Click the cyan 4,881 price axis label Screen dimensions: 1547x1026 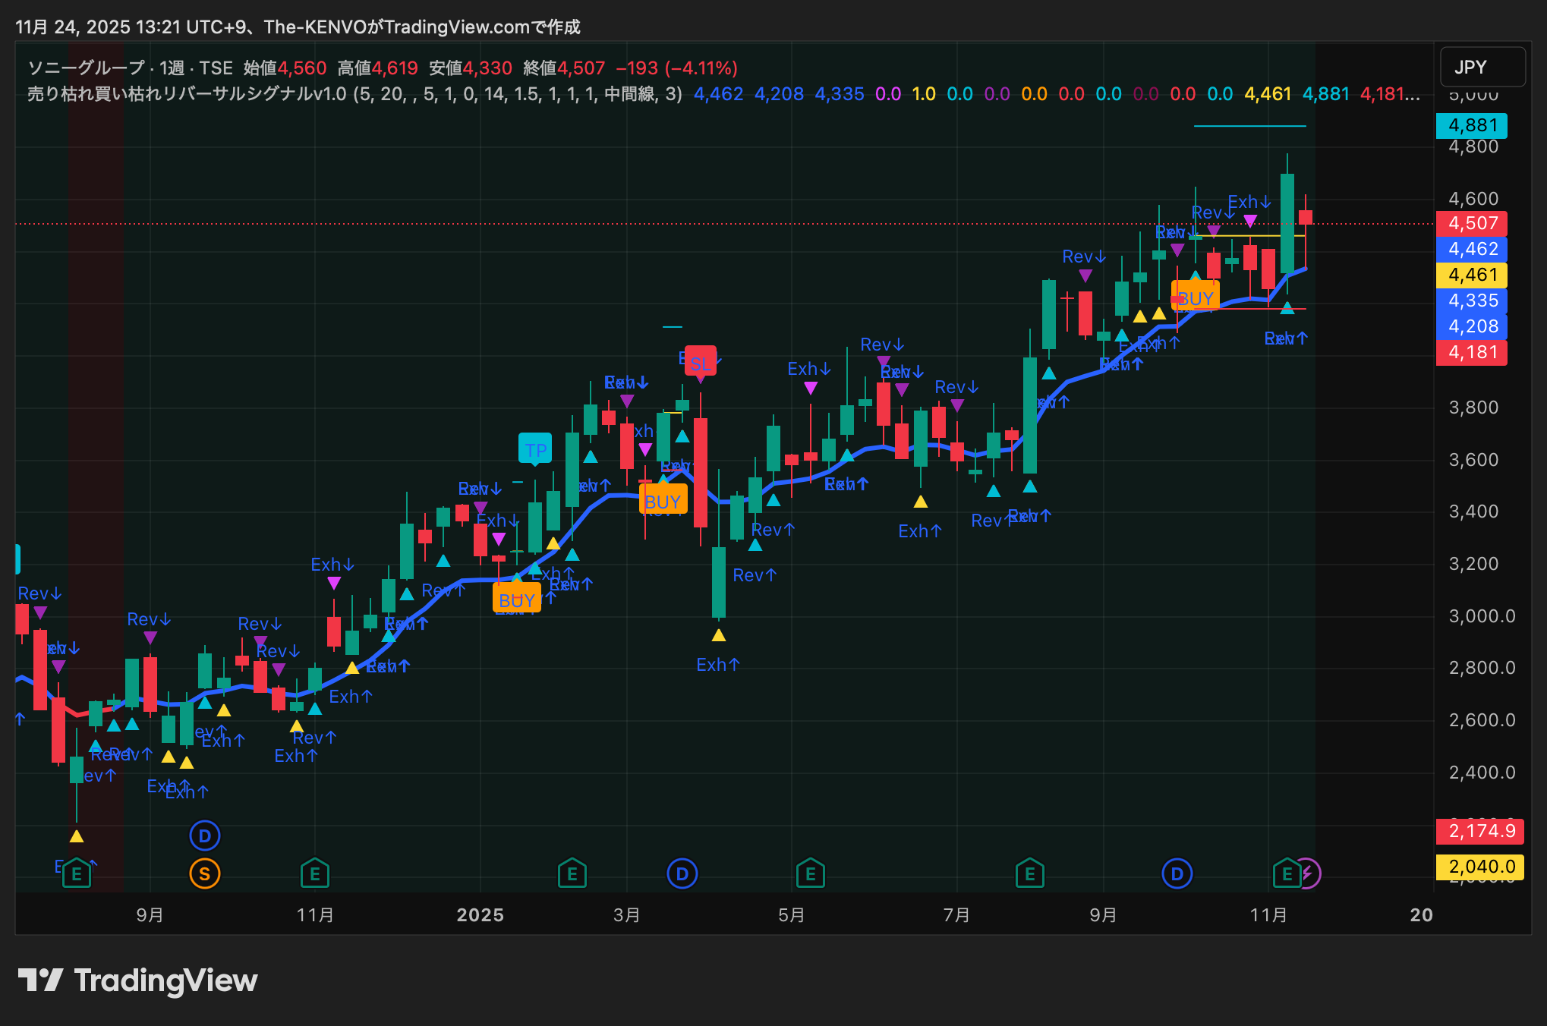(x=1472, y=125)
